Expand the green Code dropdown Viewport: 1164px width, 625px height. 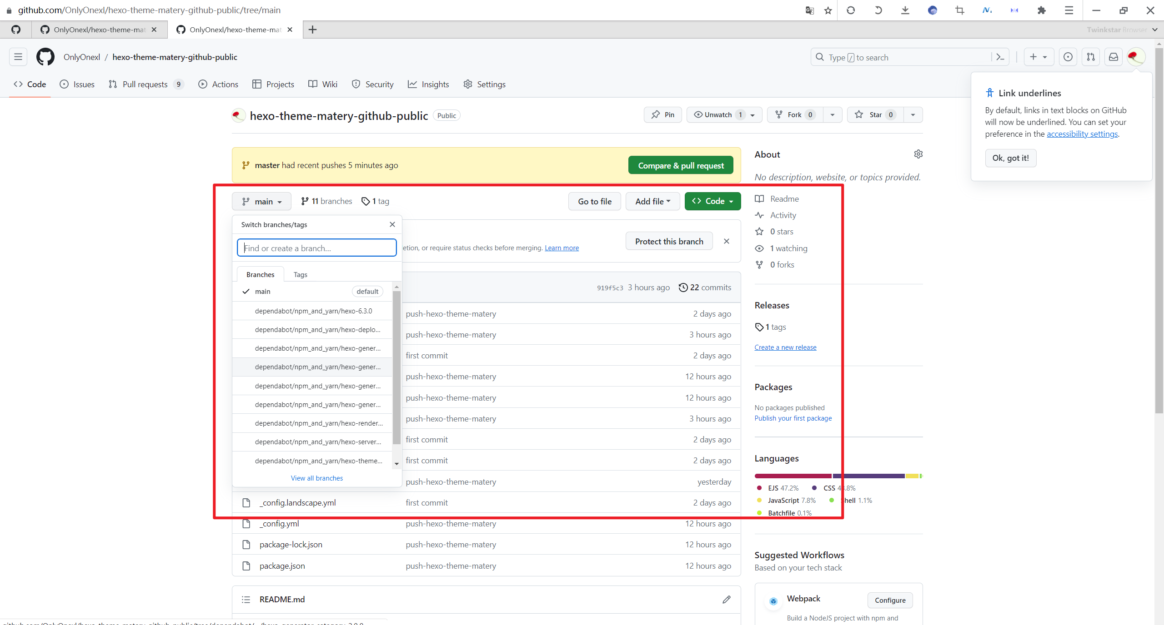[712, 201]
